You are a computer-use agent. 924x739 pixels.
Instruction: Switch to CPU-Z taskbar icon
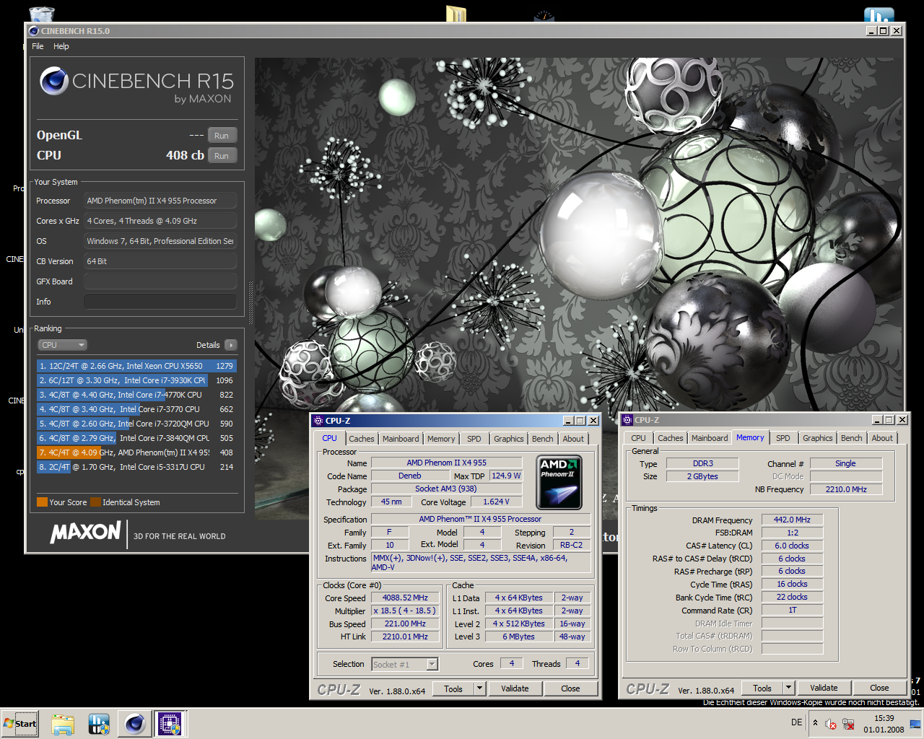coord(170,724)
